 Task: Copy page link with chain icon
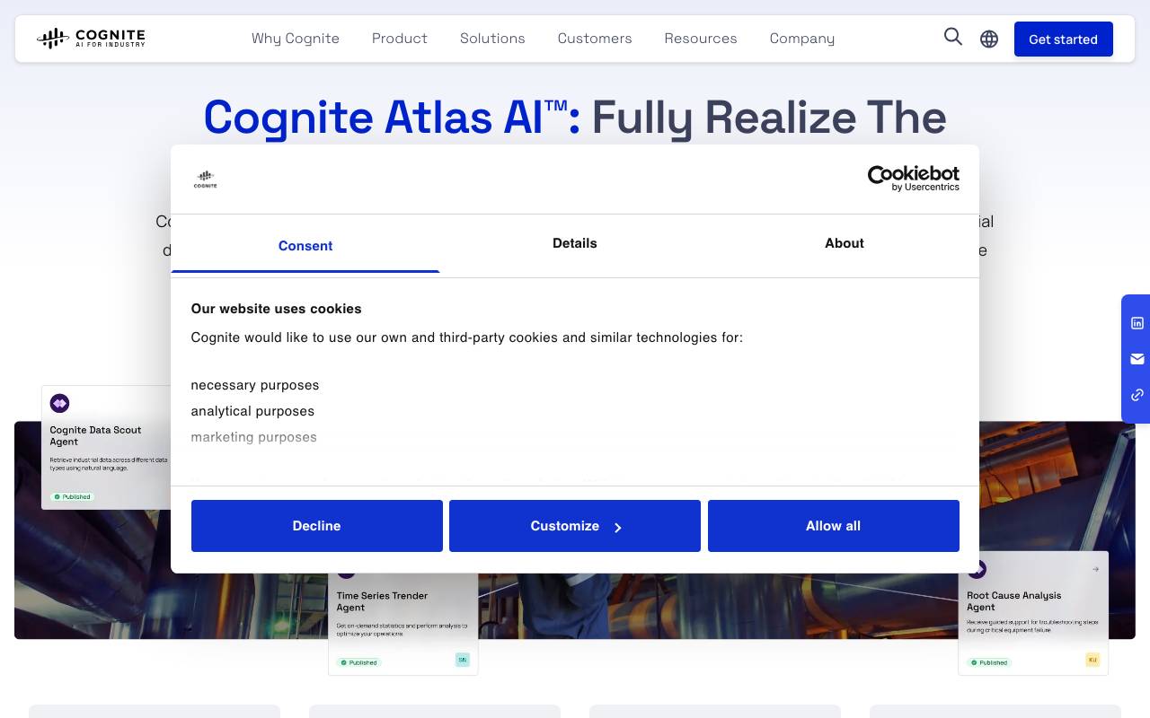tap(1137, 395)
